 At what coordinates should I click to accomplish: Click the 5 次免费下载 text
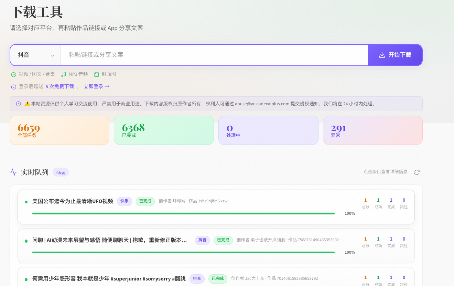[60, 87]
